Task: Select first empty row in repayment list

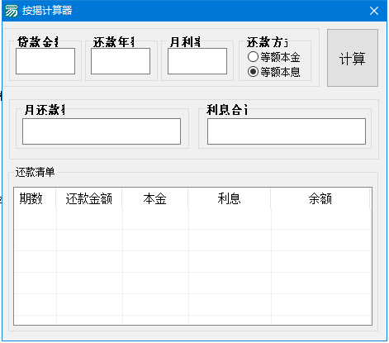Action: [x=192, y=219]
